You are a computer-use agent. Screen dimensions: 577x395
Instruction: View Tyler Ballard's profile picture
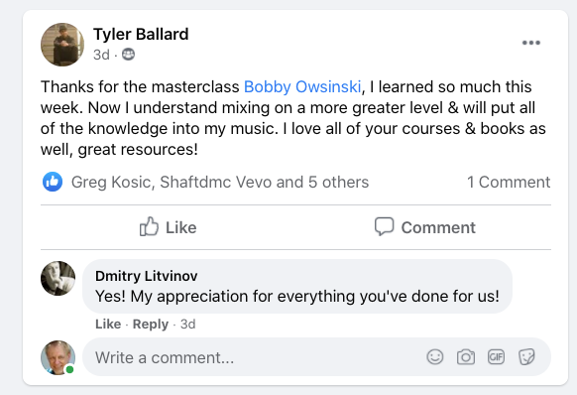coord(62,45)
